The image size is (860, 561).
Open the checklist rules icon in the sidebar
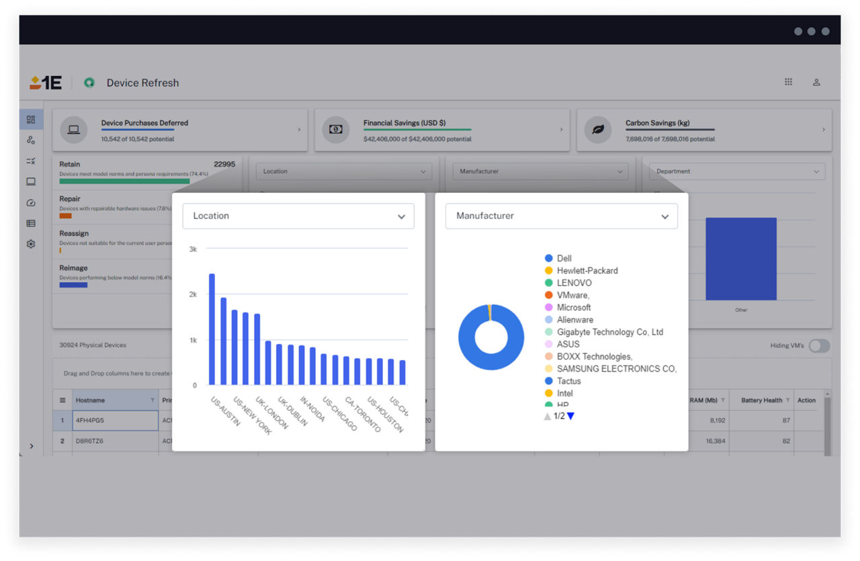click(x=31, y=161)
